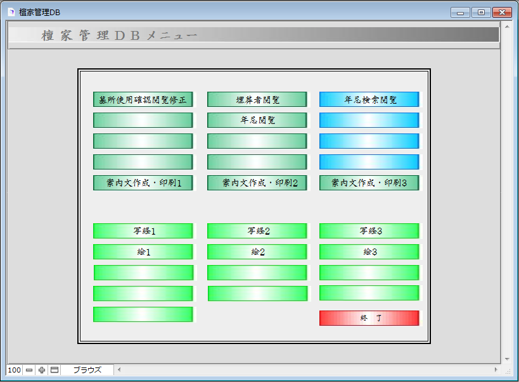Click the red 終了 exit button
The width and height of the screenshot is (519, 382).
tap(369, 318)
